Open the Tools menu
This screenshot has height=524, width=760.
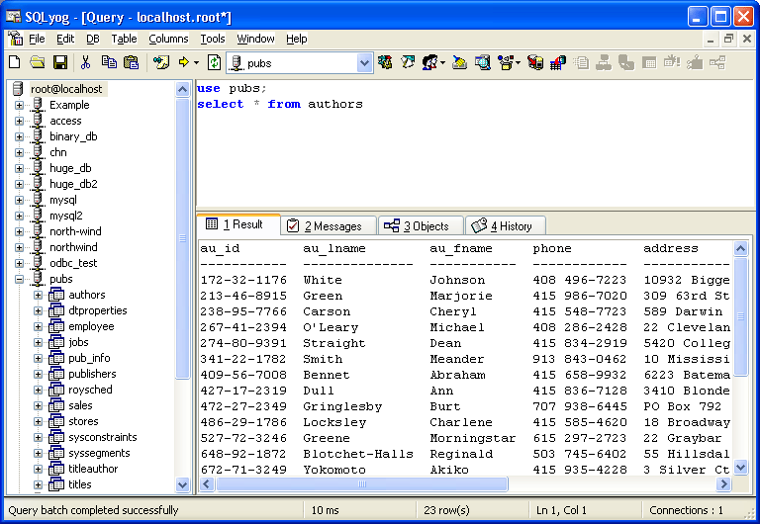(213, 39)
